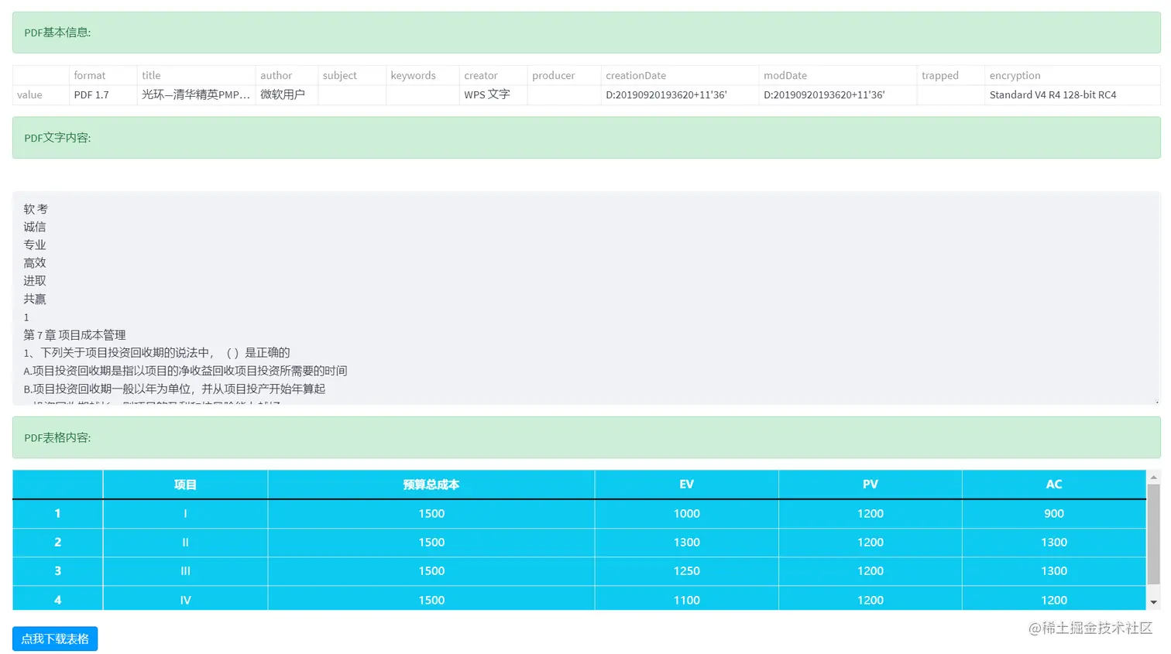Select project cell IV in the table
This screenshot has width=1171, height=654.
[185, 600]
